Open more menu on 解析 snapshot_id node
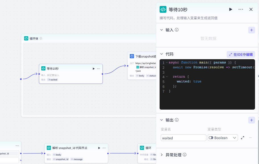The height and width of the screenshot is (164, 259). 104,148
